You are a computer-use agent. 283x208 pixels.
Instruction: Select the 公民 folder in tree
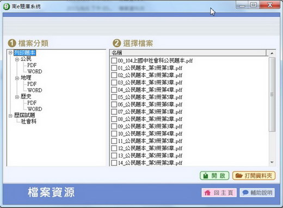26,59
